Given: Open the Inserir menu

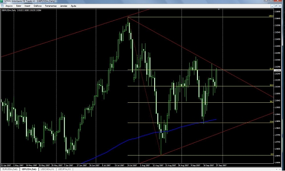Looking at the screenshot, I should (x=27, y=6).
